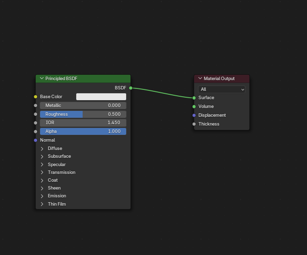Click the Metallic input socket
This screenshot has width=307, height=255.
35,106
